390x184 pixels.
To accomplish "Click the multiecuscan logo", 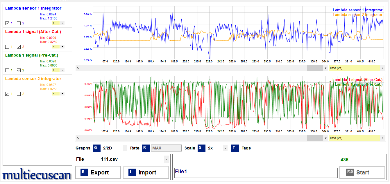I will click(37, 175).
